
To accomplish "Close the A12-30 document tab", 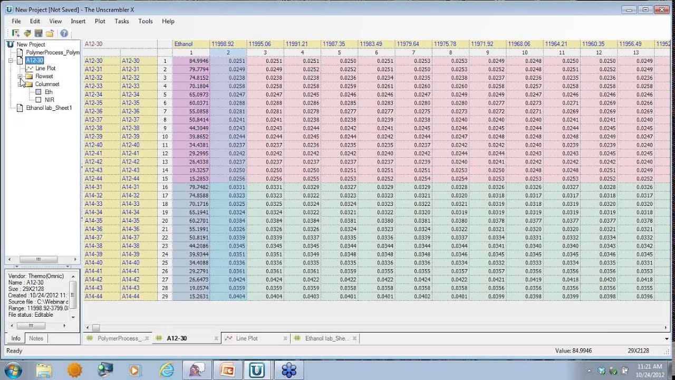I will coord(216,338).
